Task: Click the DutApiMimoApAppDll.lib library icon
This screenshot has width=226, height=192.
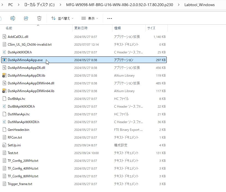Action: (x=4, y=75)
